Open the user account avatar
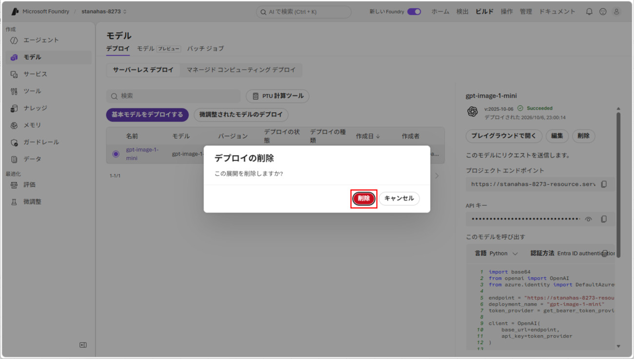The height and width of the screenshot is (359, 634). pos(616,12)
